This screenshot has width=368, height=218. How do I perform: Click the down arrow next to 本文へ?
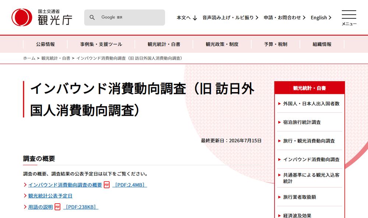point(195,18)
